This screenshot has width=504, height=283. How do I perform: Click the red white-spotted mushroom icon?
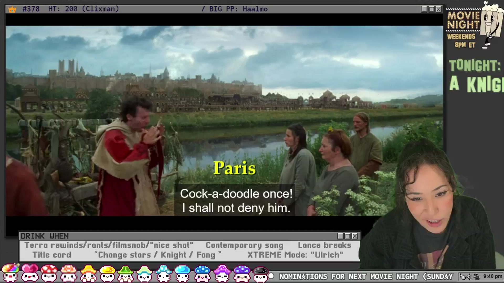(49, 273)
